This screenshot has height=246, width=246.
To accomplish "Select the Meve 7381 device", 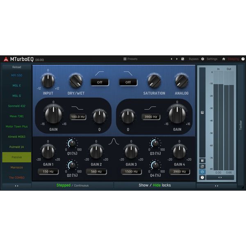I will pos(17,116).
